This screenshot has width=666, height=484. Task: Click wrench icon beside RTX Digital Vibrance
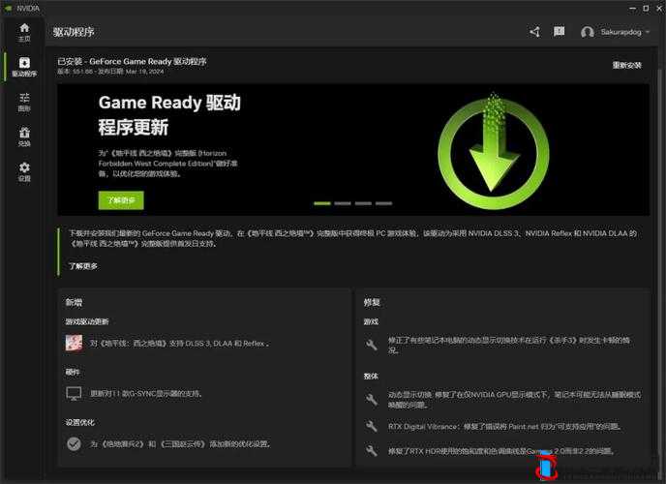(371, 426)
